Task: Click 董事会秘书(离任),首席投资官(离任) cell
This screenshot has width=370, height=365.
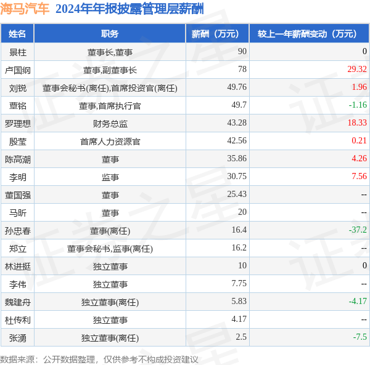Action: 110,88
